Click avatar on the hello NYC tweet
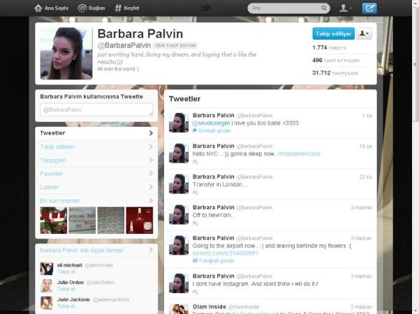This screenshot has height=314, width=419. point(179,154)
